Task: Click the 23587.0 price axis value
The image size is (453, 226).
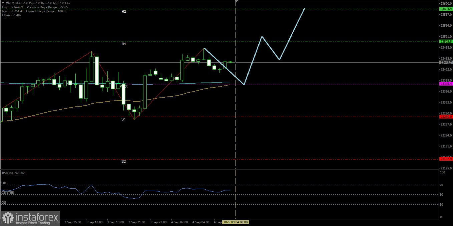Action: (x=446, y=15)
